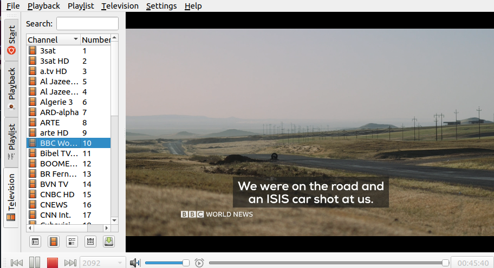494x268 pixels.
Task: Select the CNN Int. channel icon
Action: pos(32,215)
